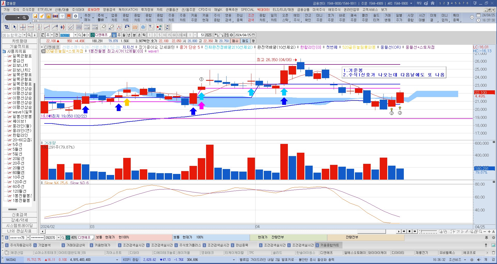
Task: Expand the 사용자지표 tree node
Action: click(4, 52)
